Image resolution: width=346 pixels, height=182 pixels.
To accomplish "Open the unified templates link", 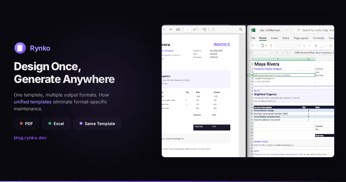I will coord(33,102).
